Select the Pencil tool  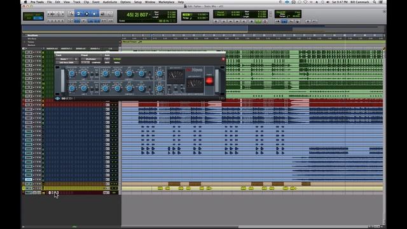(x=110, y=13)
